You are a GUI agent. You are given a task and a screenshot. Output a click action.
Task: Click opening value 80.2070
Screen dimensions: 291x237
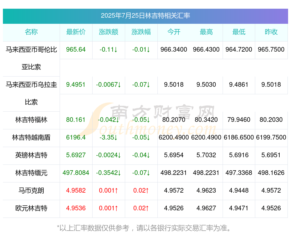[174, 120]
